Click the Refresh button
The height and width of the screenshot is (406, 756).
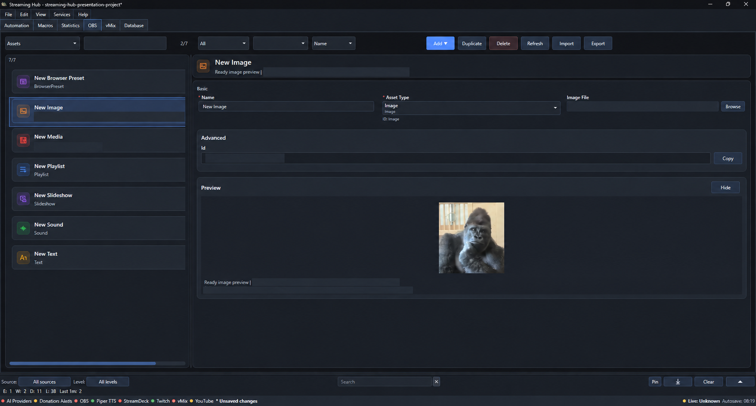click(535, 43)
